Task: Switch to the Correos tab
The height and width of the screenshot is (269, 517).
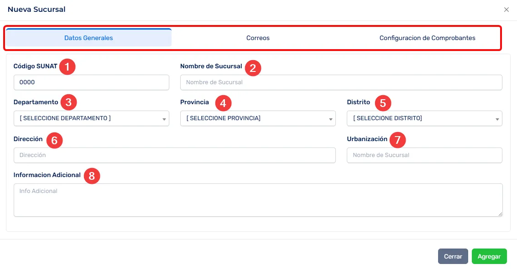Action: pyautogui.click(x=258, y=38)
